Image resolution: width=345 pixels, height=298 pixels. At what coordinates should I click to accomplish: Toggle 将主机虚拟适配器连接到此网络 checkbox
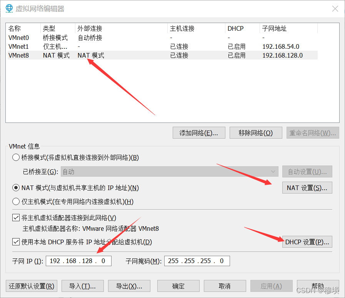(16, 218)
